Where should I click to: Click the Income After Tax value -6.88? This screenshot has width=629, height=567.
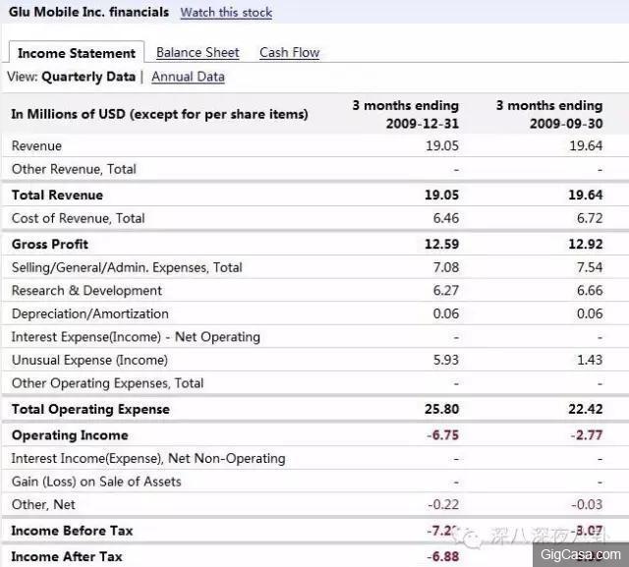[x=443, y=556]
